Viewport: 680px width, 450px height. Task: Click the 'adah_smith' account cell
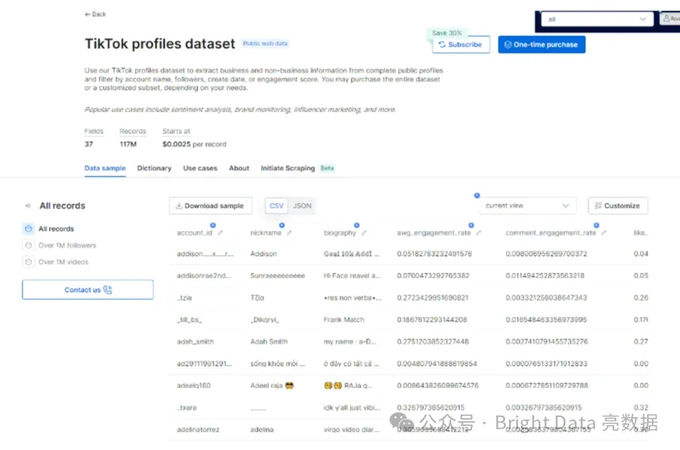pos(195,341)
